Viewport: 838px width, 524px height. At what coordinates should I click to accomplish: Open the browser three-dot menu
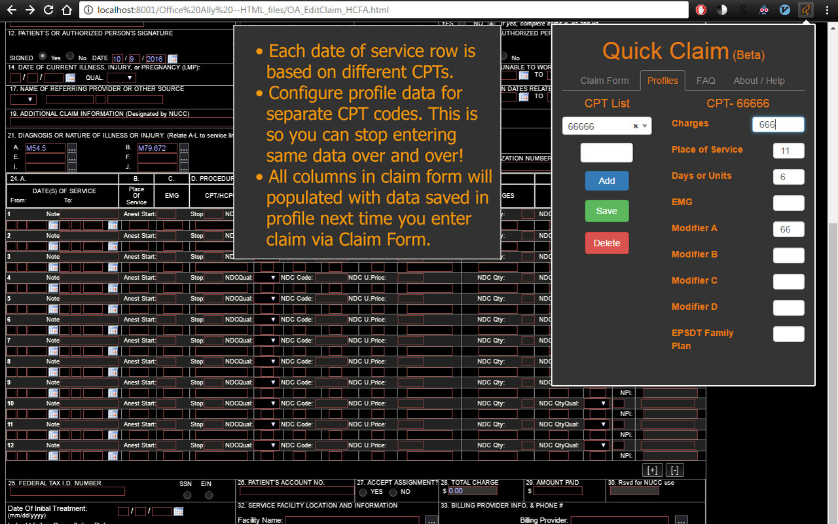[826, 10]
